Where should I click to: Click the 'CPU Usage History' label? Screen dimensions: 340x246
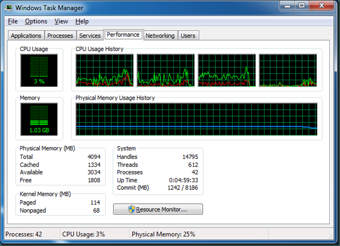99,49
